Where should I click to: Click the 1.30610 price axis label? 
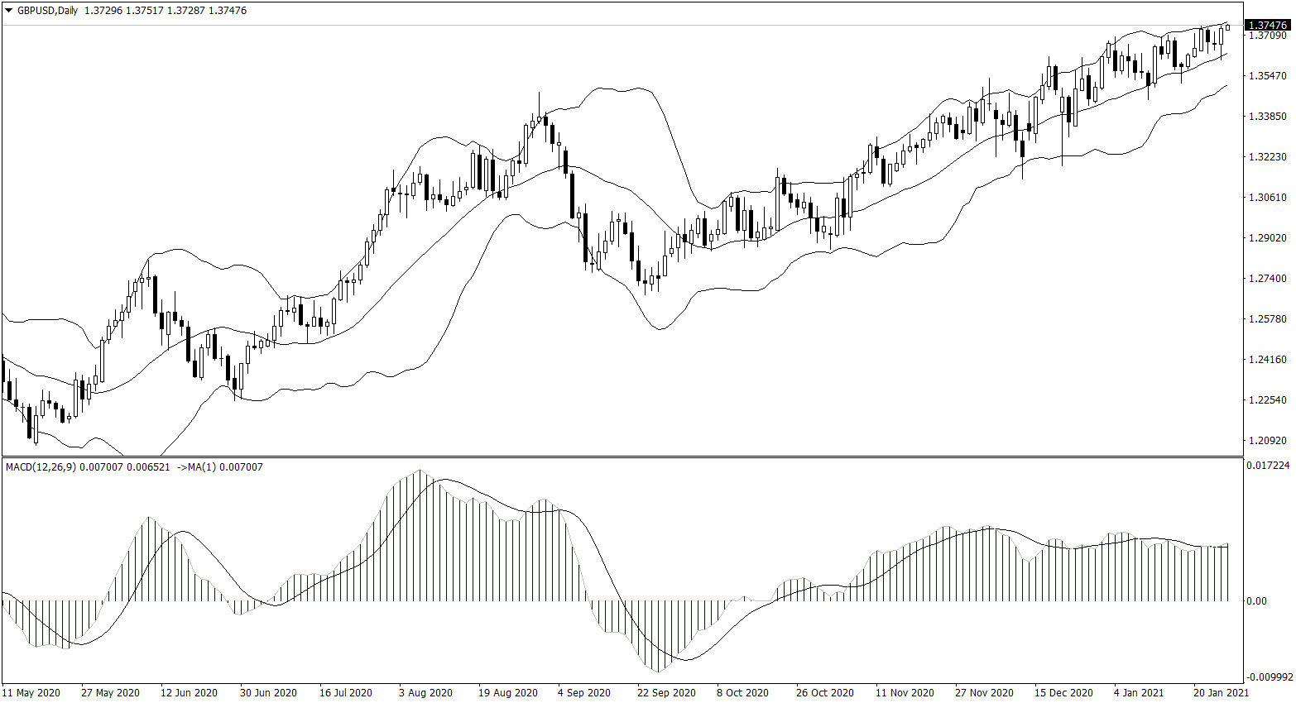(1267, 198)
